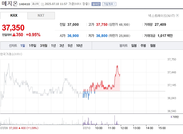This screenshot has width=183, height=134.
Task: Select the 3개월 line chart period
Action: point(44,46)
